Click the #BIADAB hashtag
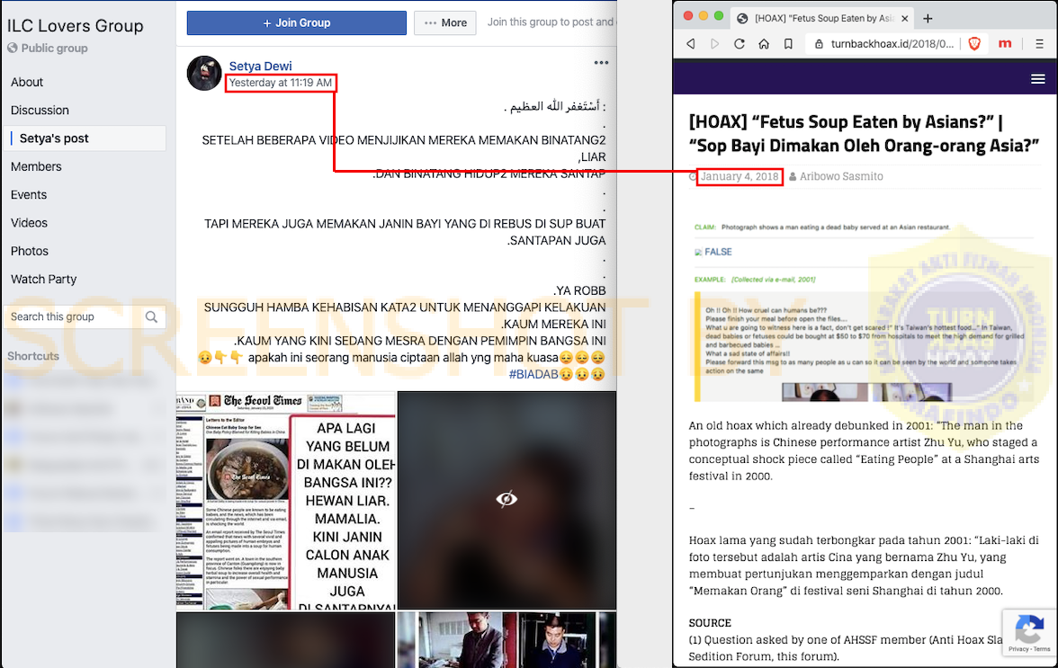1058x668 pixels. pos(533,375)
